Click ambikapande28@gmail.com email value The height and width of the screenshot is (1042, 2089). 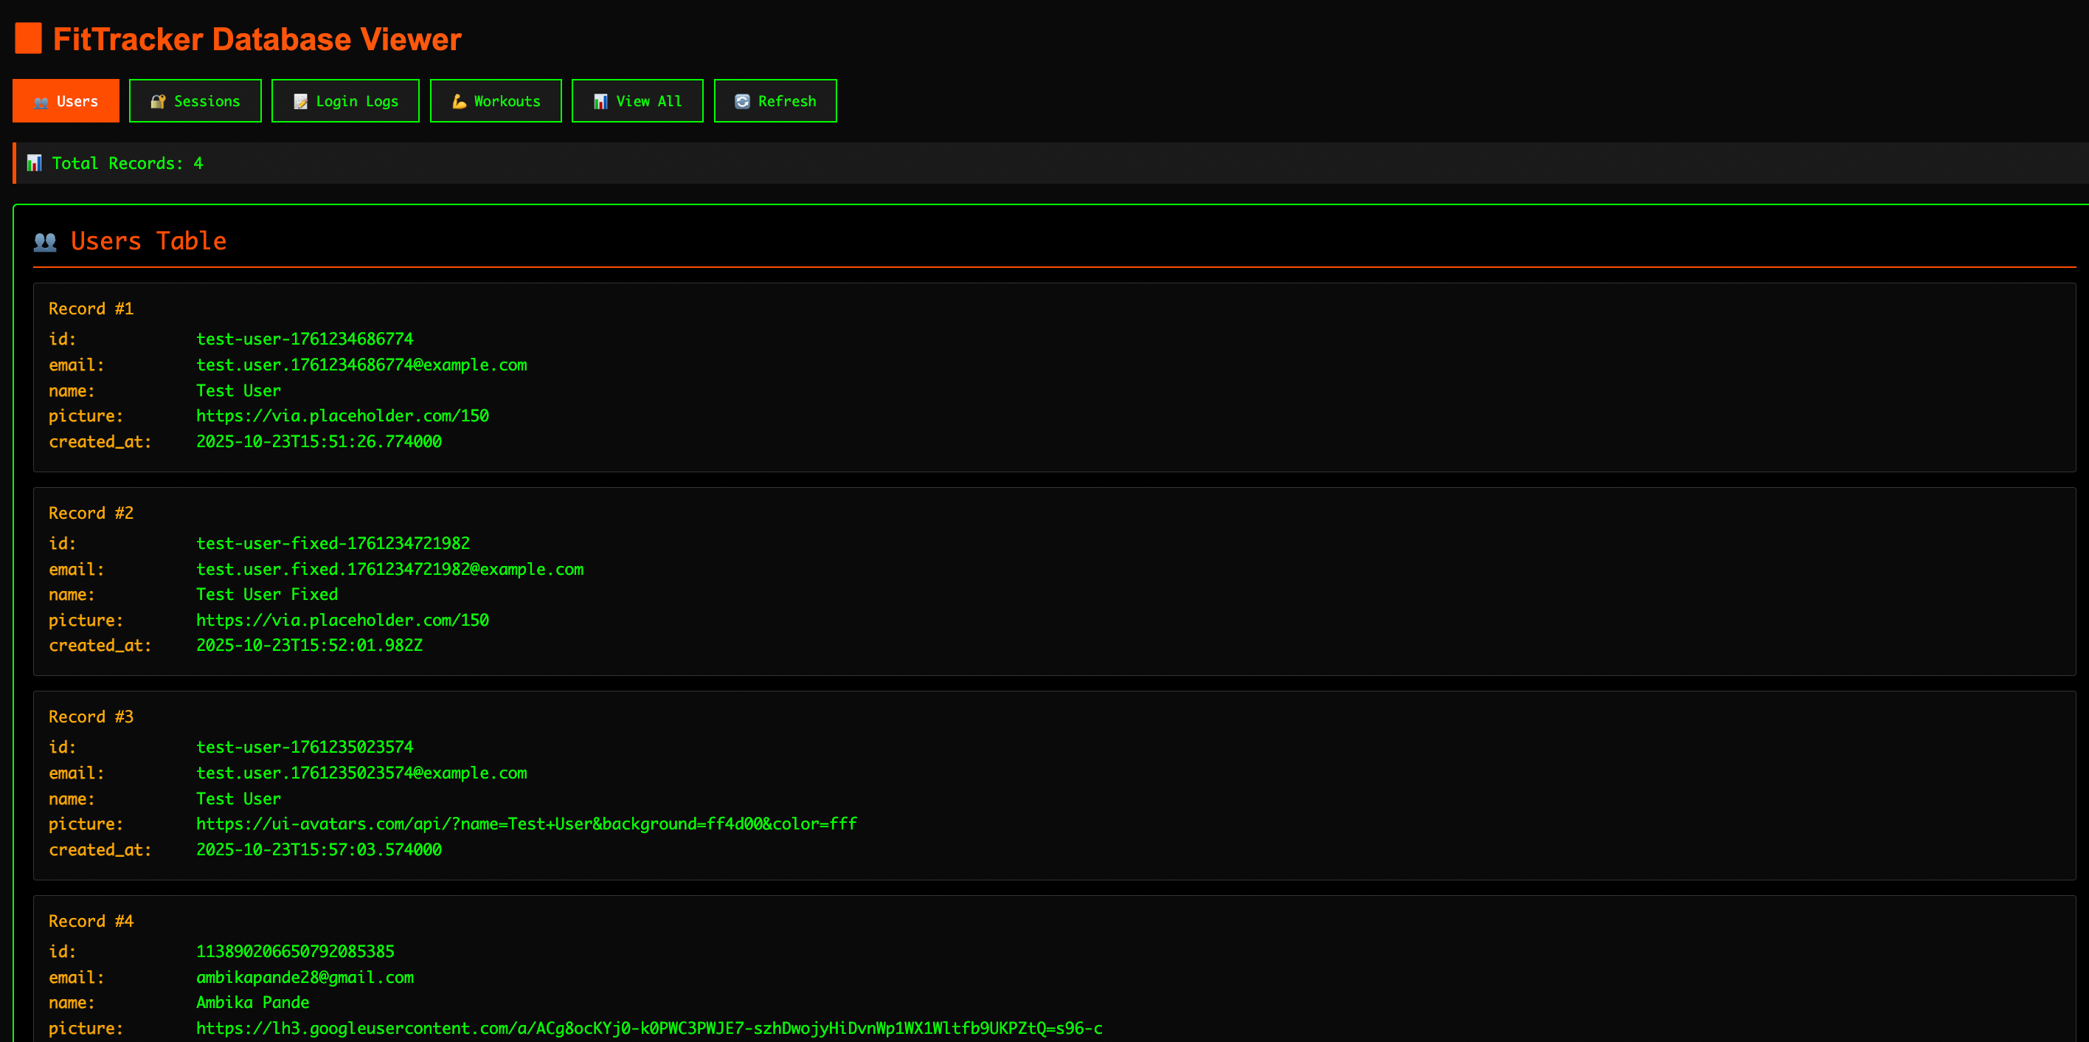point(305,977)
